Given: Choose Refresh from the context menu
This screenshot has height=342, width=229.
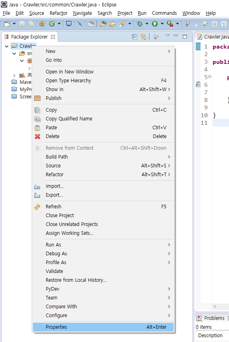Looking at the screenshot, I should coord(103,207).
